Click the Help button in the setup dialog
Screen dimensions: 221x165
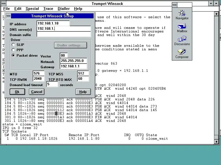coord(83,92)
